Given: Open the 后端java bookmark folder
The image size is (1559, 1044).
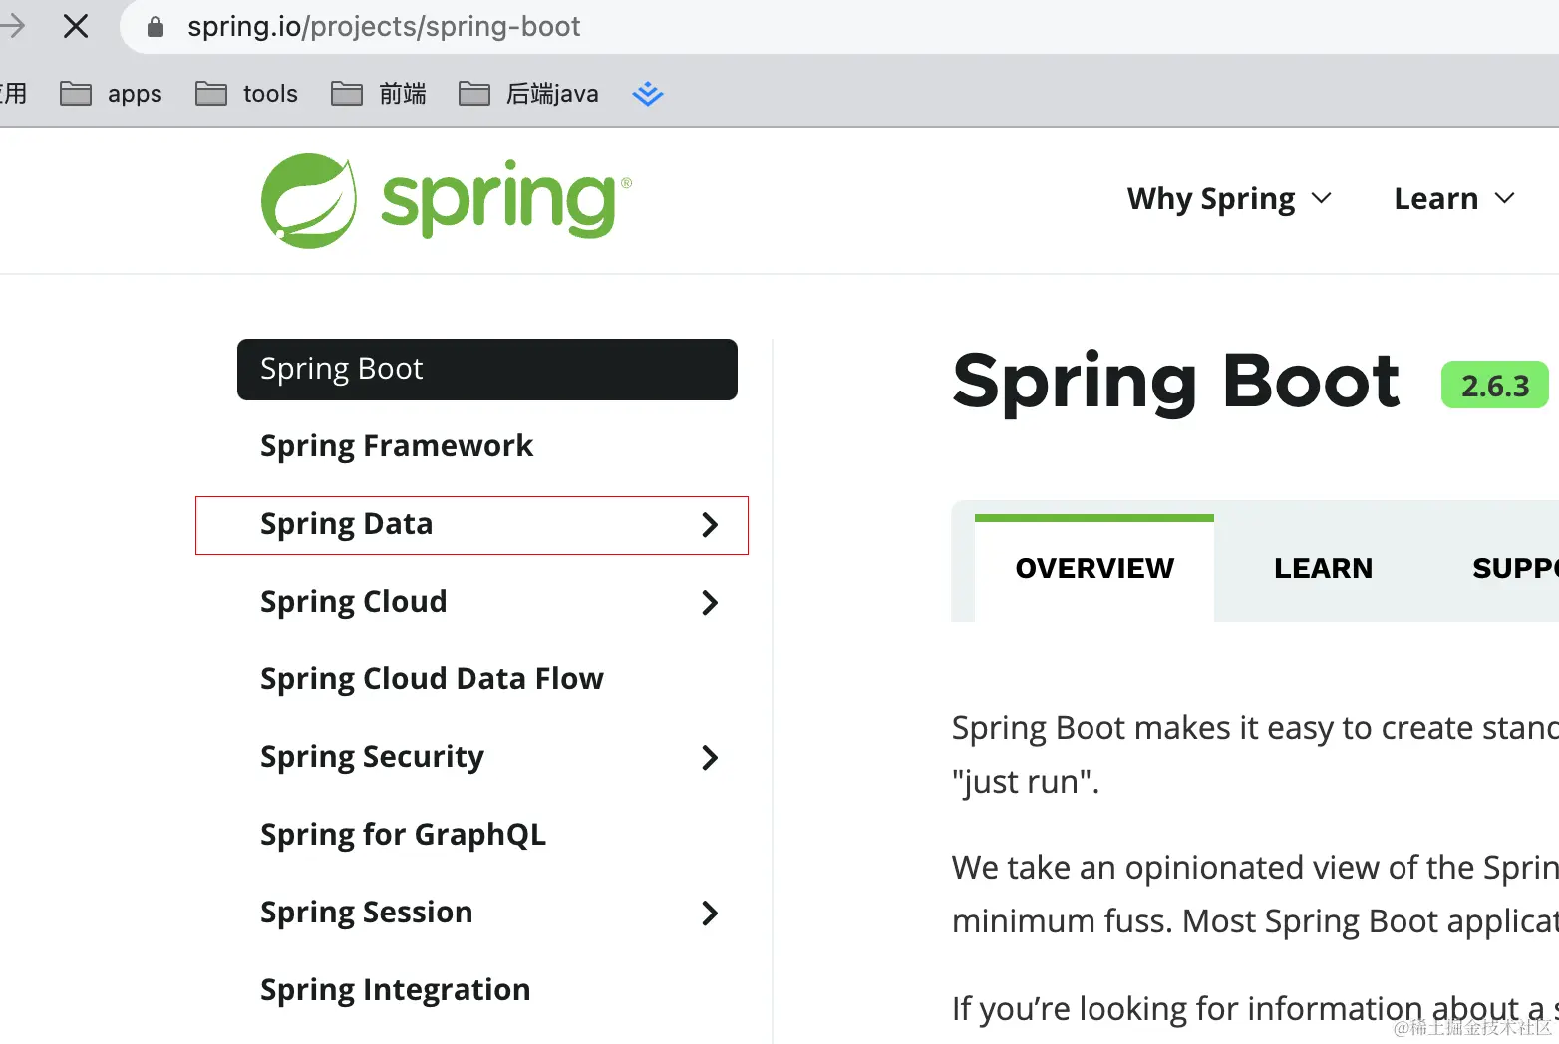Looking at the screenshot, I should (x=528, y=94).
